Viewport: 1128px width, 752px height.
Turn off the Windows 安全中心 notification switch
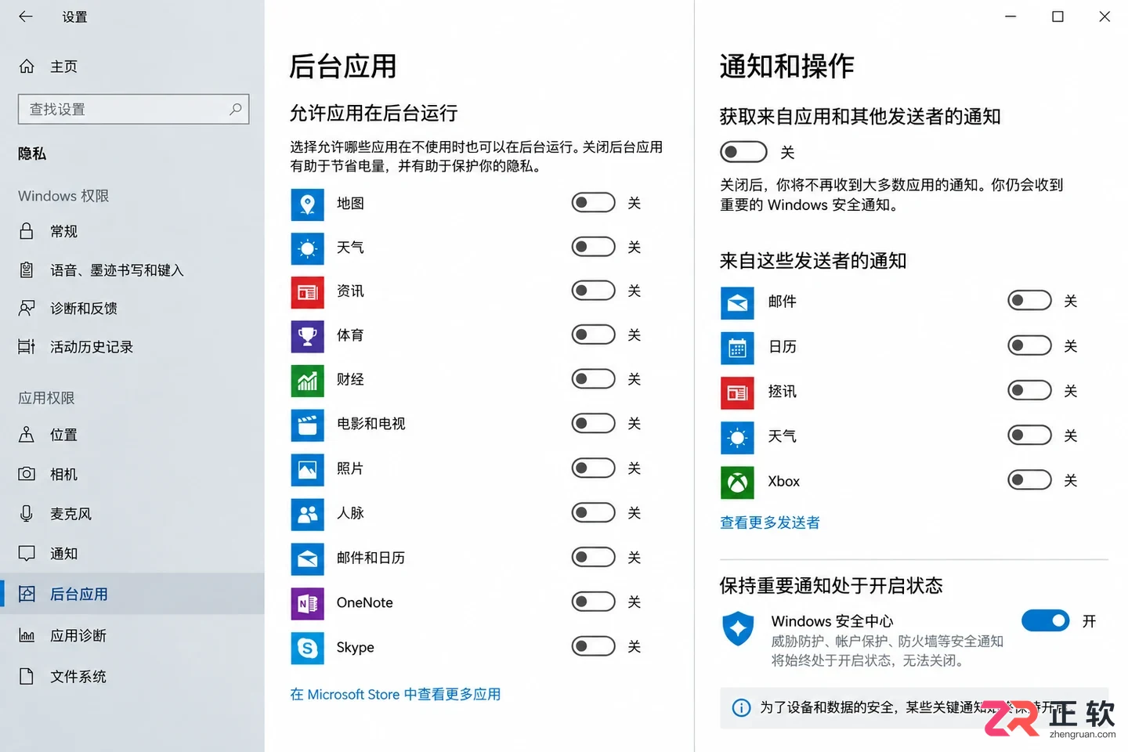pyautogui.click(x=1045, y=620)
